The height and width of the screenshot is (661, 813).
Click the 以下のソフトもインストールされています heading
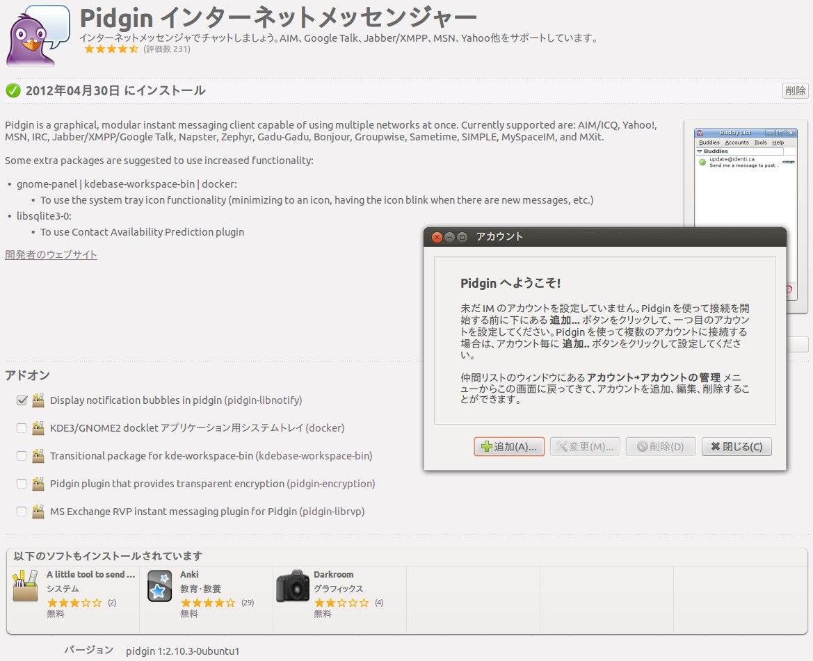pos(108,556)
